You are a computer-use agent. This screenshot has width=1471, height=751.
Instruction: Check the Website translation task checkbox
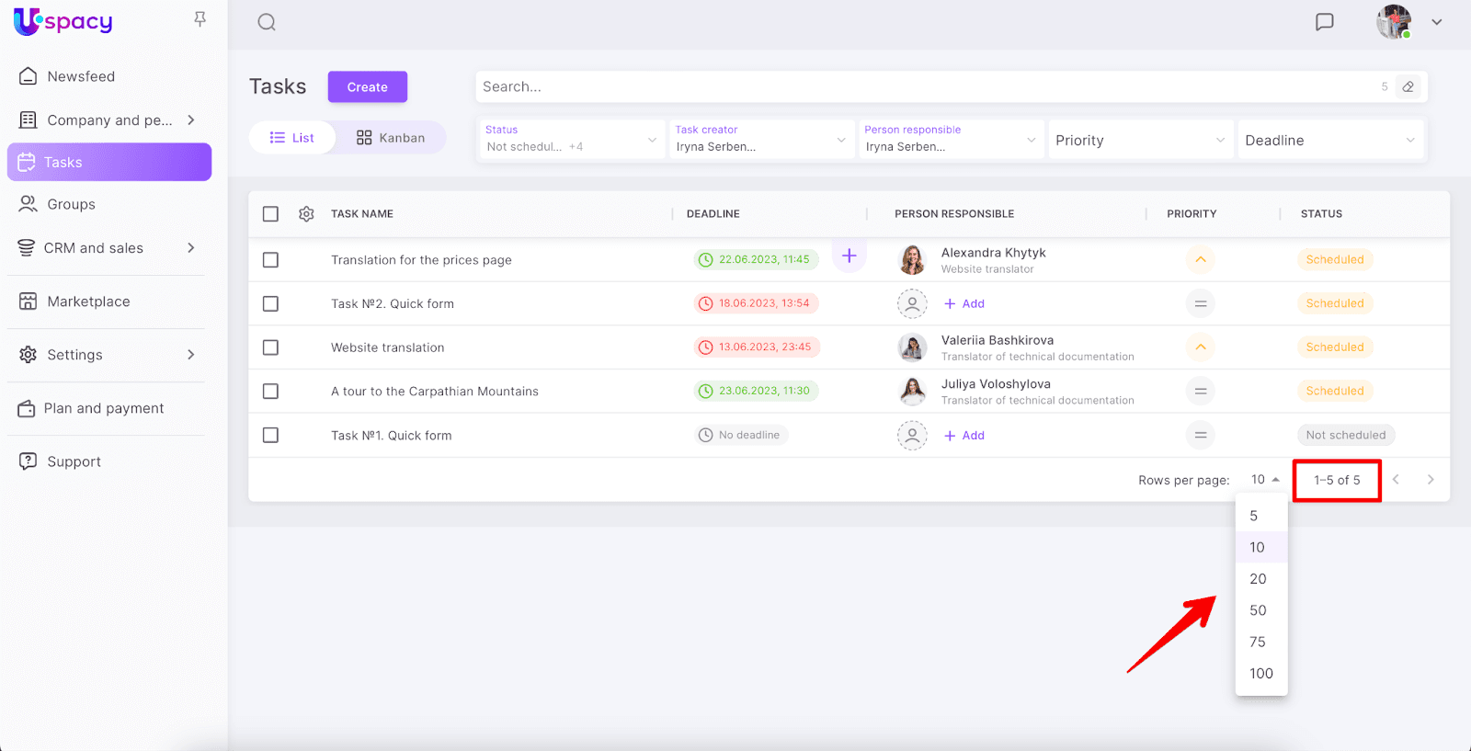(270, 347)
